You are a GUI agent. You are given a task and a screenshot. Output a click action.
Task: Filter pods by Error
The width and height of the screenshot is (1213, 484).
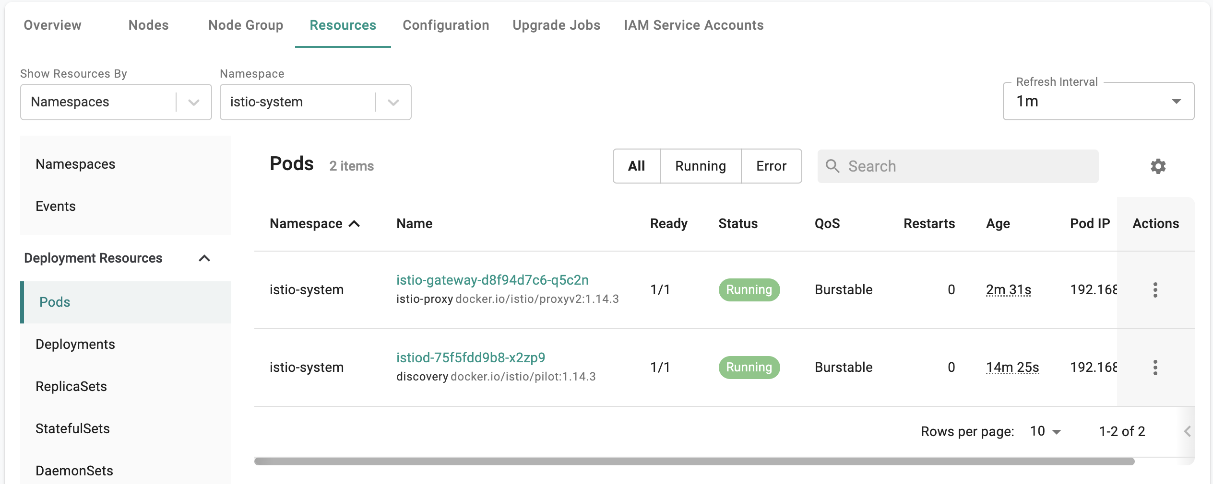[771, 166]
